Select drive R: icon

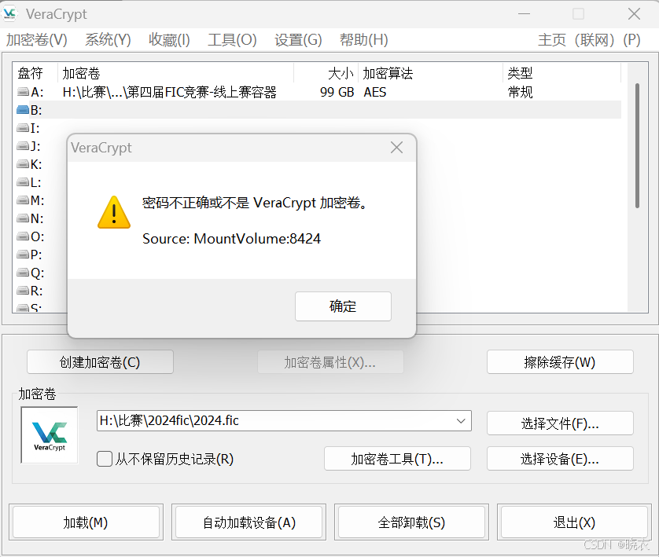pos(23,291)
